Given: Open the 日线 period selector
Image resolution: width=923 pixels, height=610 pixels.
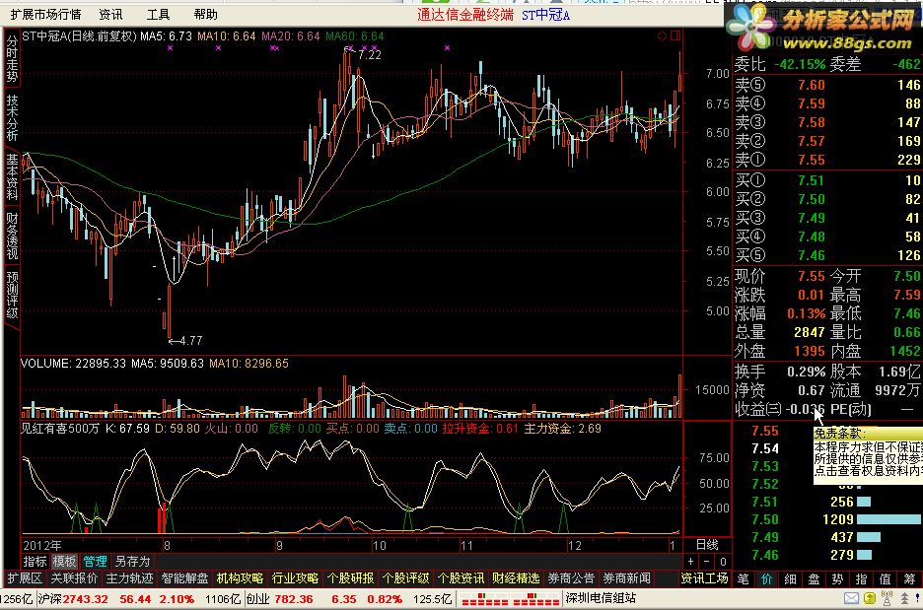Looking at the screenshot, I should (x=707, y=545).
